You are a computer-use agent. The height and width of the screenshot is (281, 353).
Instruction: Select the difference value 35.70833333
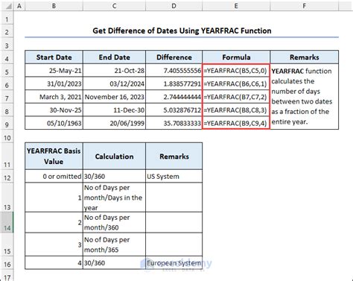pyautogui.click(x=174, y=123)
